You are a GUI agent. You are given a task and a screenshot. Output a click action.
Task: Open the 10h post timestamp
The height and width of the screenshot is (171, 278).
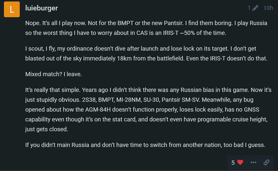268,8
